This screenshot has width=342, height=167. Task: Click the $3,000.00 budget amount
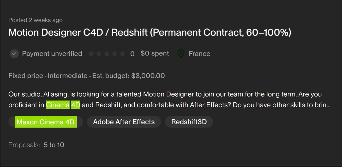point(148,76)
